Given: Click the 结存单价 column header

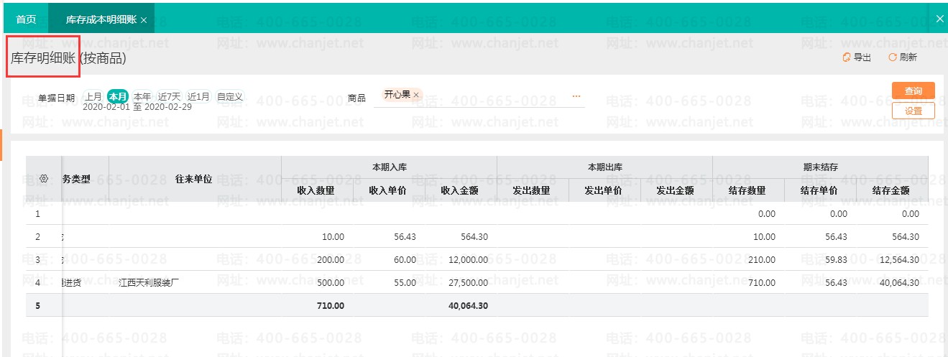Looking at the screenshot, I should point(820,190).
